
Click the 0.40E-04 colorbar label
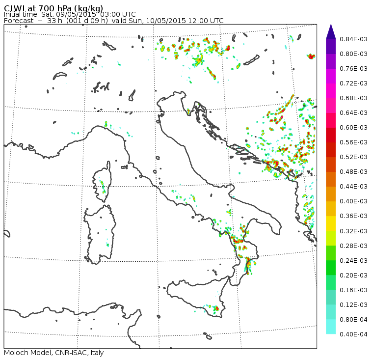coord(353,334)
